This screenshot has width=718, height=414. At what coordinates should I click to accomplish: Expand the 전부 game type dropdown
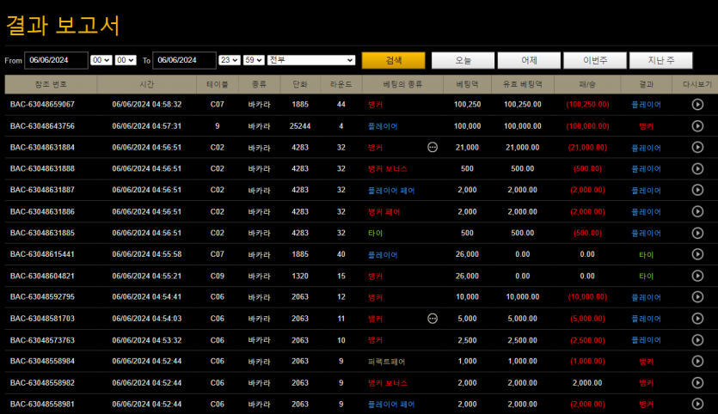(311, 60)
